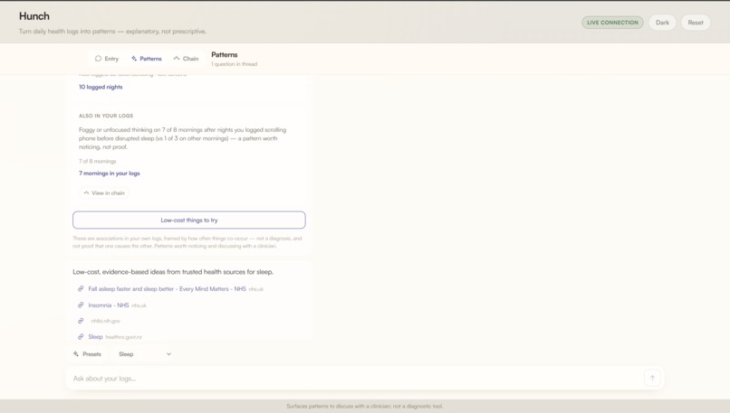Send the question with the arrow button
The height and width of the screenshot is (413, 730).
[x=652, y=378]
